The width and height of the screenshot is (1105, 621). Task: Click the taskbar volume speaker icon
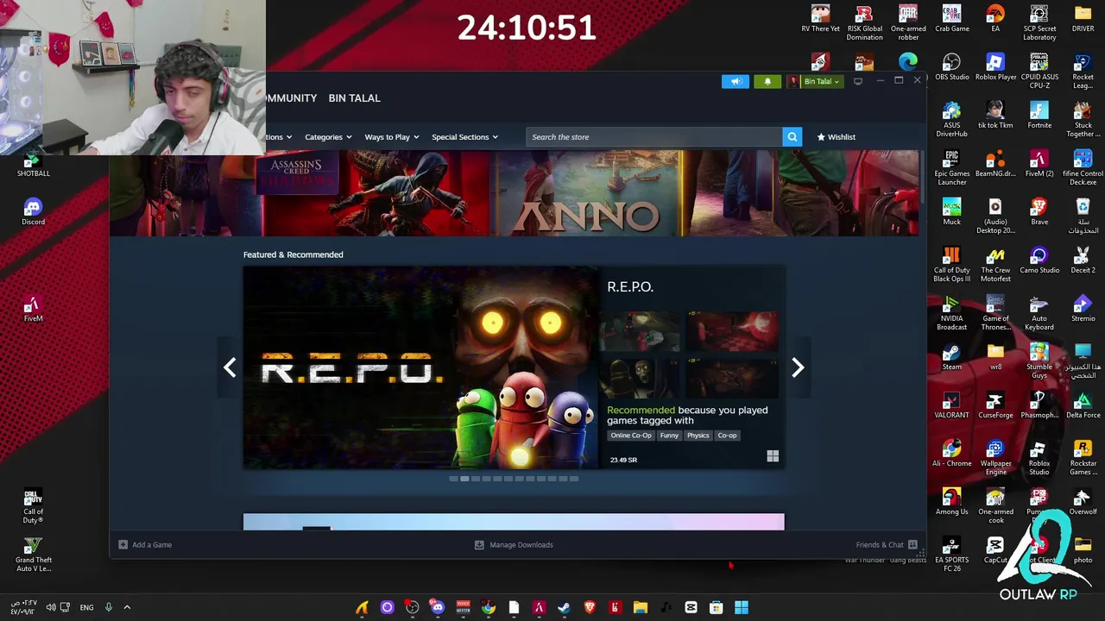(51, 607)
